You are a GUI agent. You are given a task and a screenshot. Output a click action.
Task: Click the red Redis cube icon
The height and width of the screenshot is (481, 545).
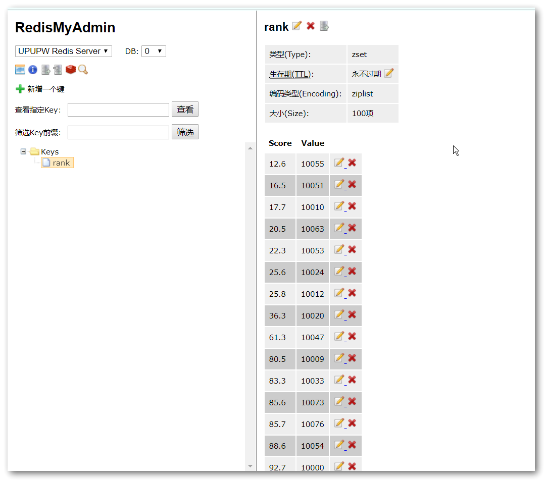[x=71, y=70]
